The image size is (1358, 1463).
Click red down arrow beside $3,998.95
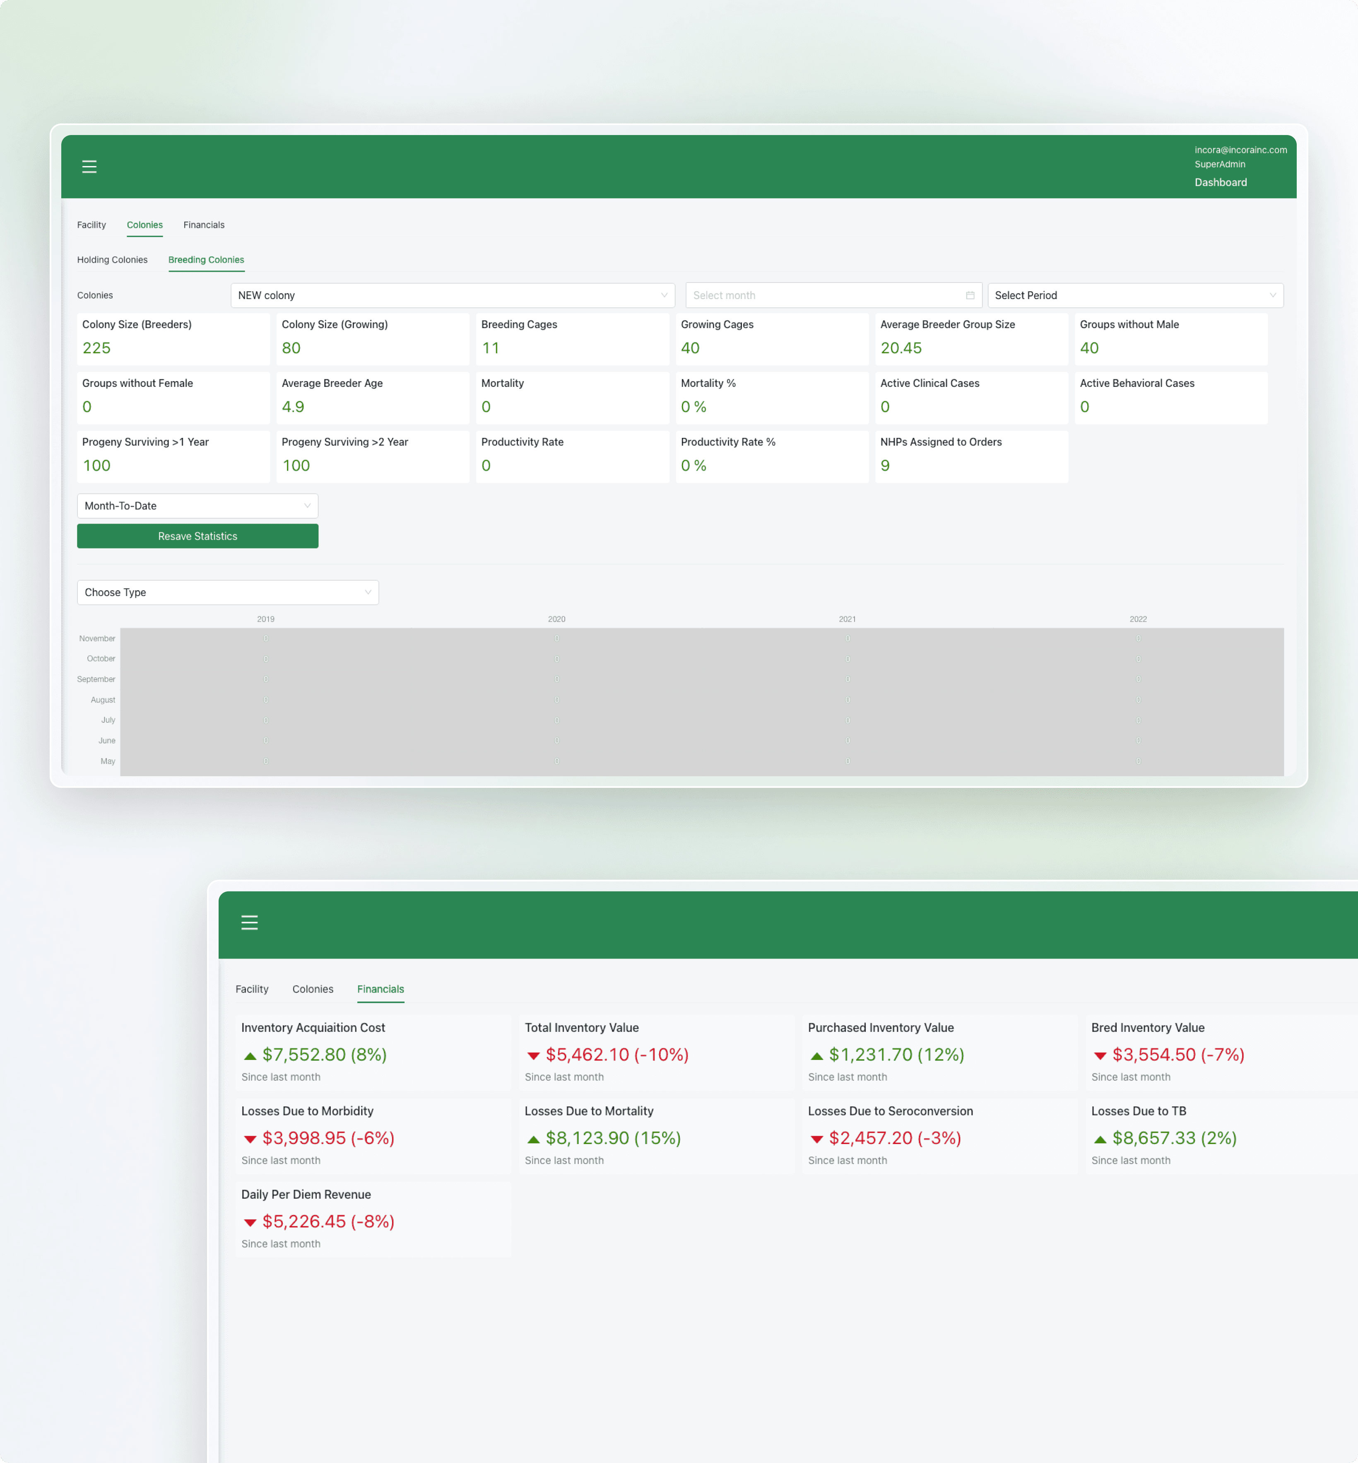point(250,1139)
